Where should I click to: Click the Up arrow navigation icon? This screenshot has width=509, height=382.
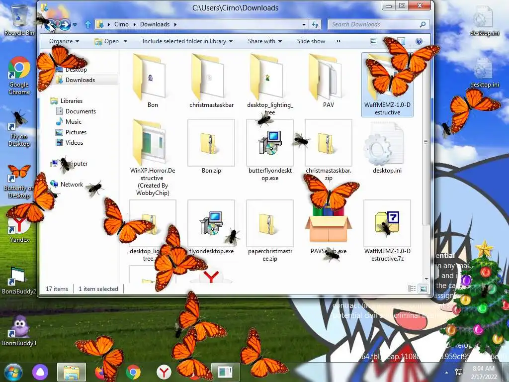click(88, 24)
